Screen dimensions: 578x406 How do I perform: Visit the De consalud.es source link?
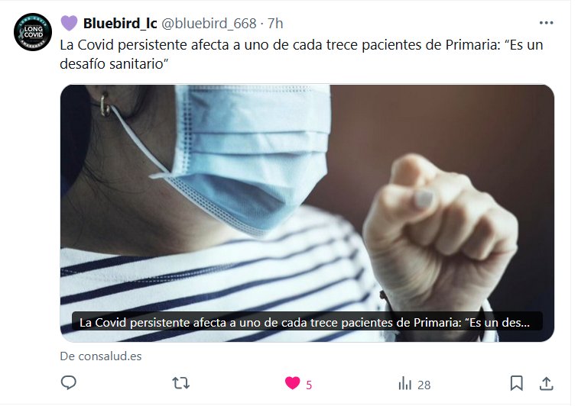tap(101, 356)
